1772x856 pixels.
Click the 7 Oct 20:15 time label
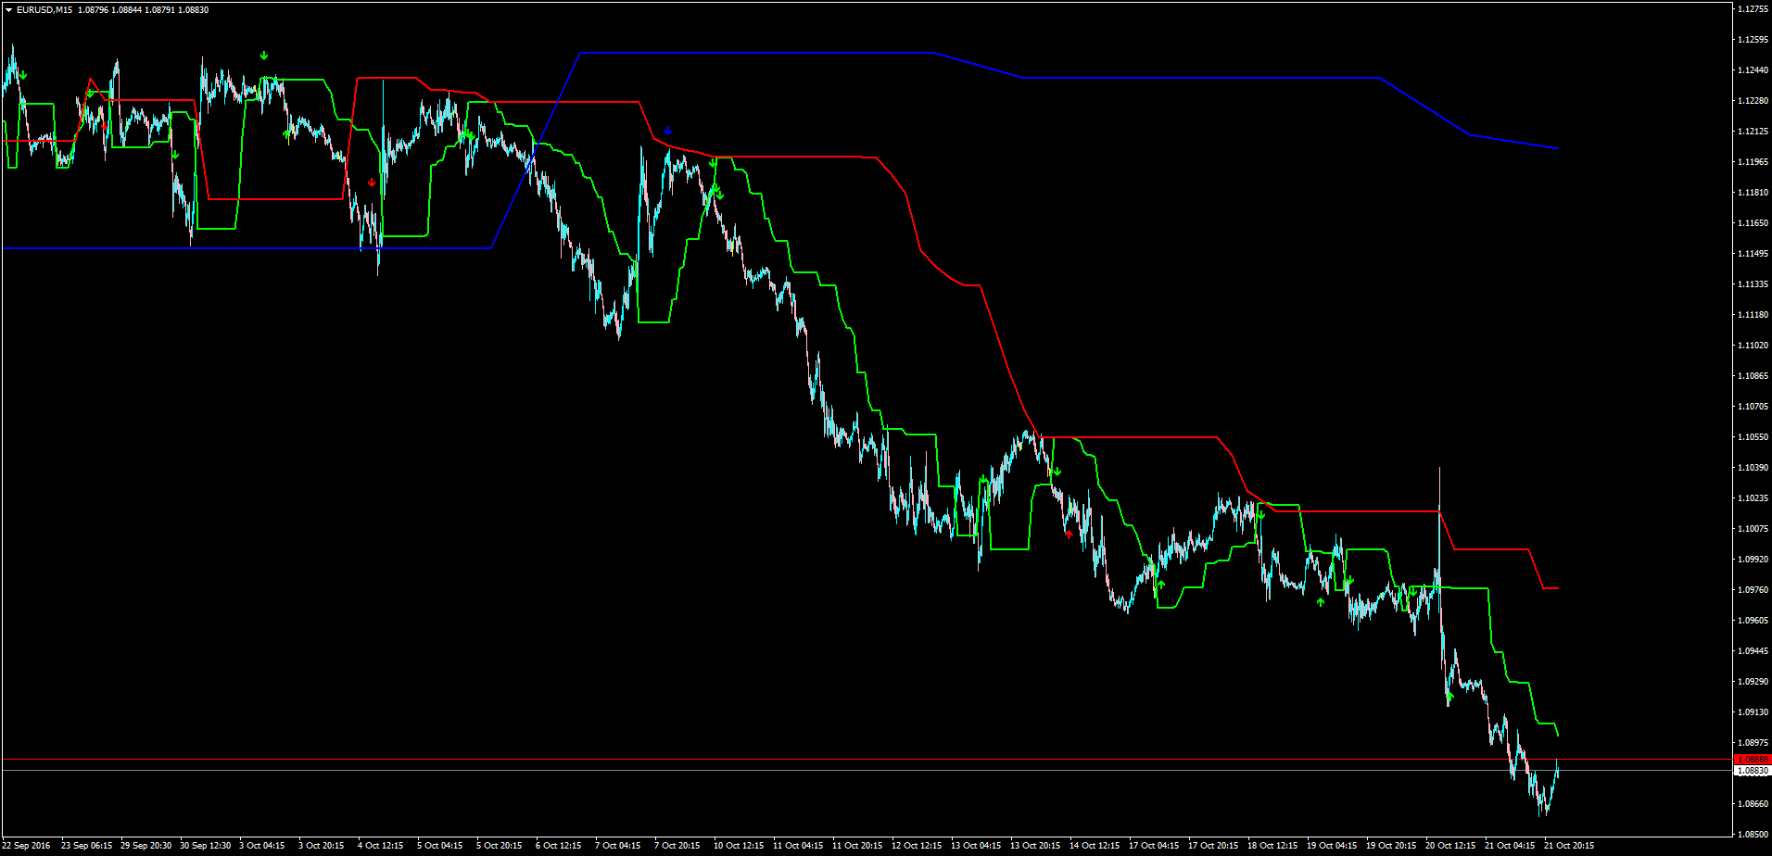(x=677, y=846)
